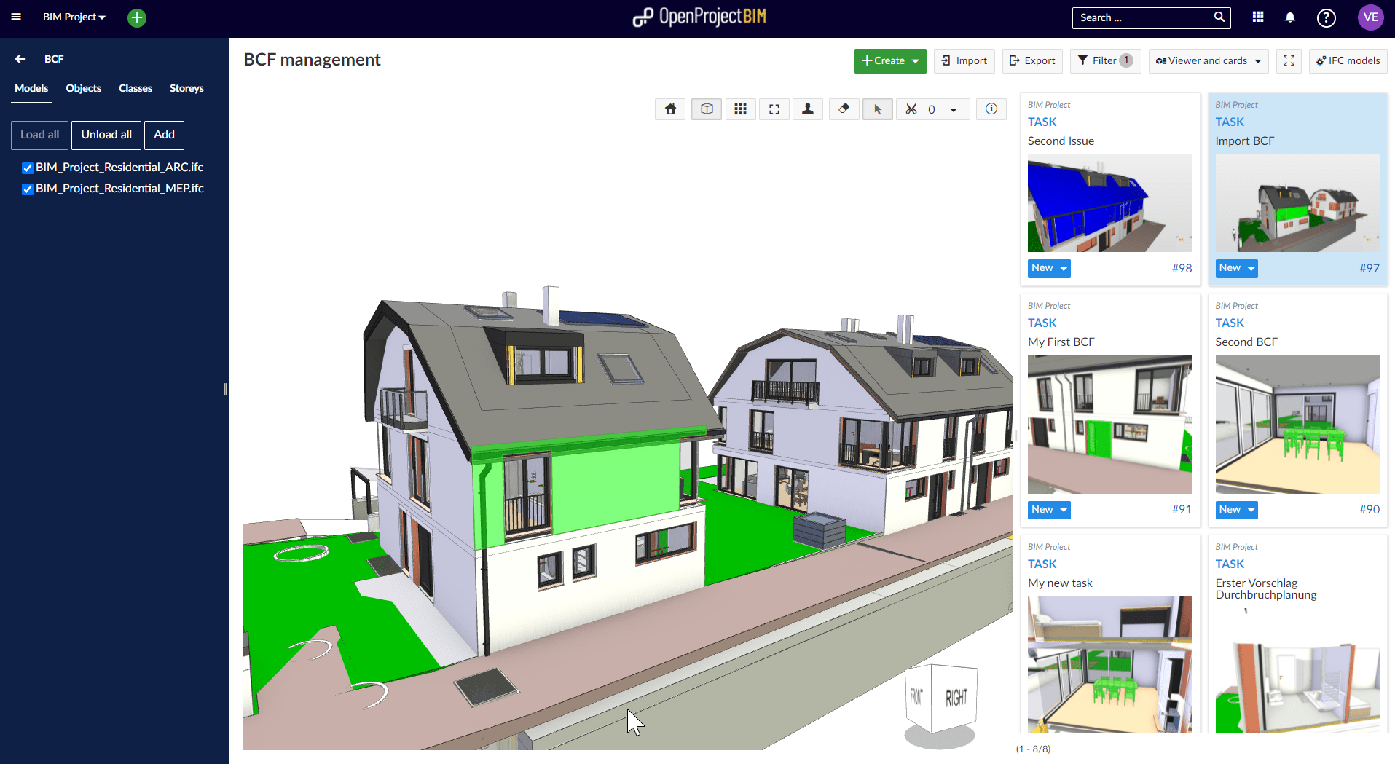Click the Second BCF card thumbnail
This screenshot has width=1395, height=764.
tap(1297, 424)
